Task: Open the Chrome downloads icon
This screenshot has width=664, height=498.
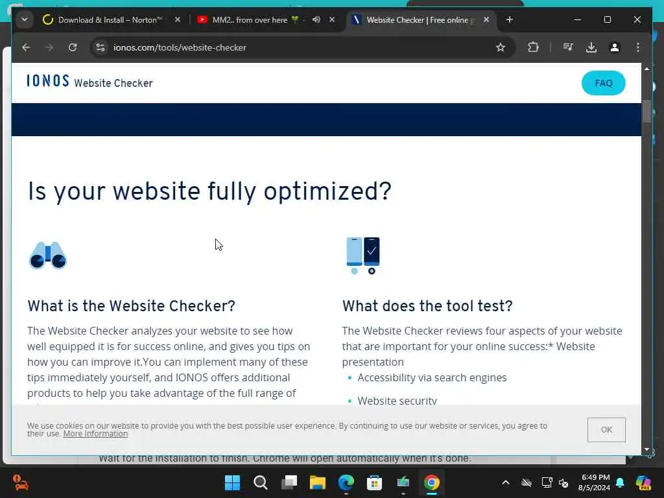Action: 591,47
